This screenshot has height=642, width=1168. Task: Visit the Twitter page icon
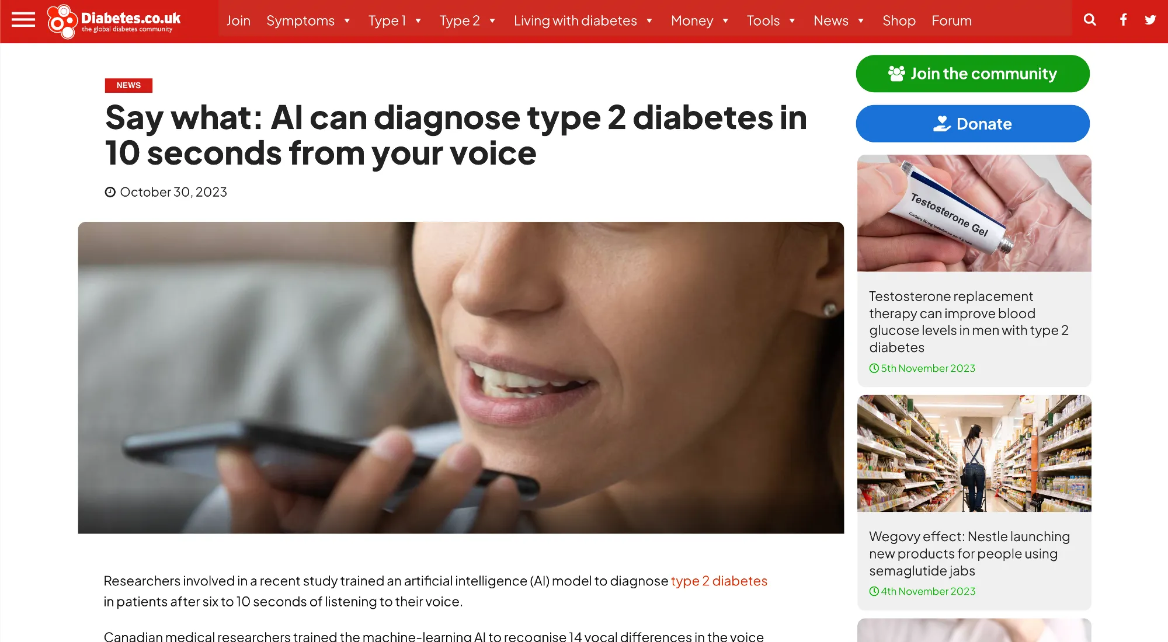point(1150,20)
